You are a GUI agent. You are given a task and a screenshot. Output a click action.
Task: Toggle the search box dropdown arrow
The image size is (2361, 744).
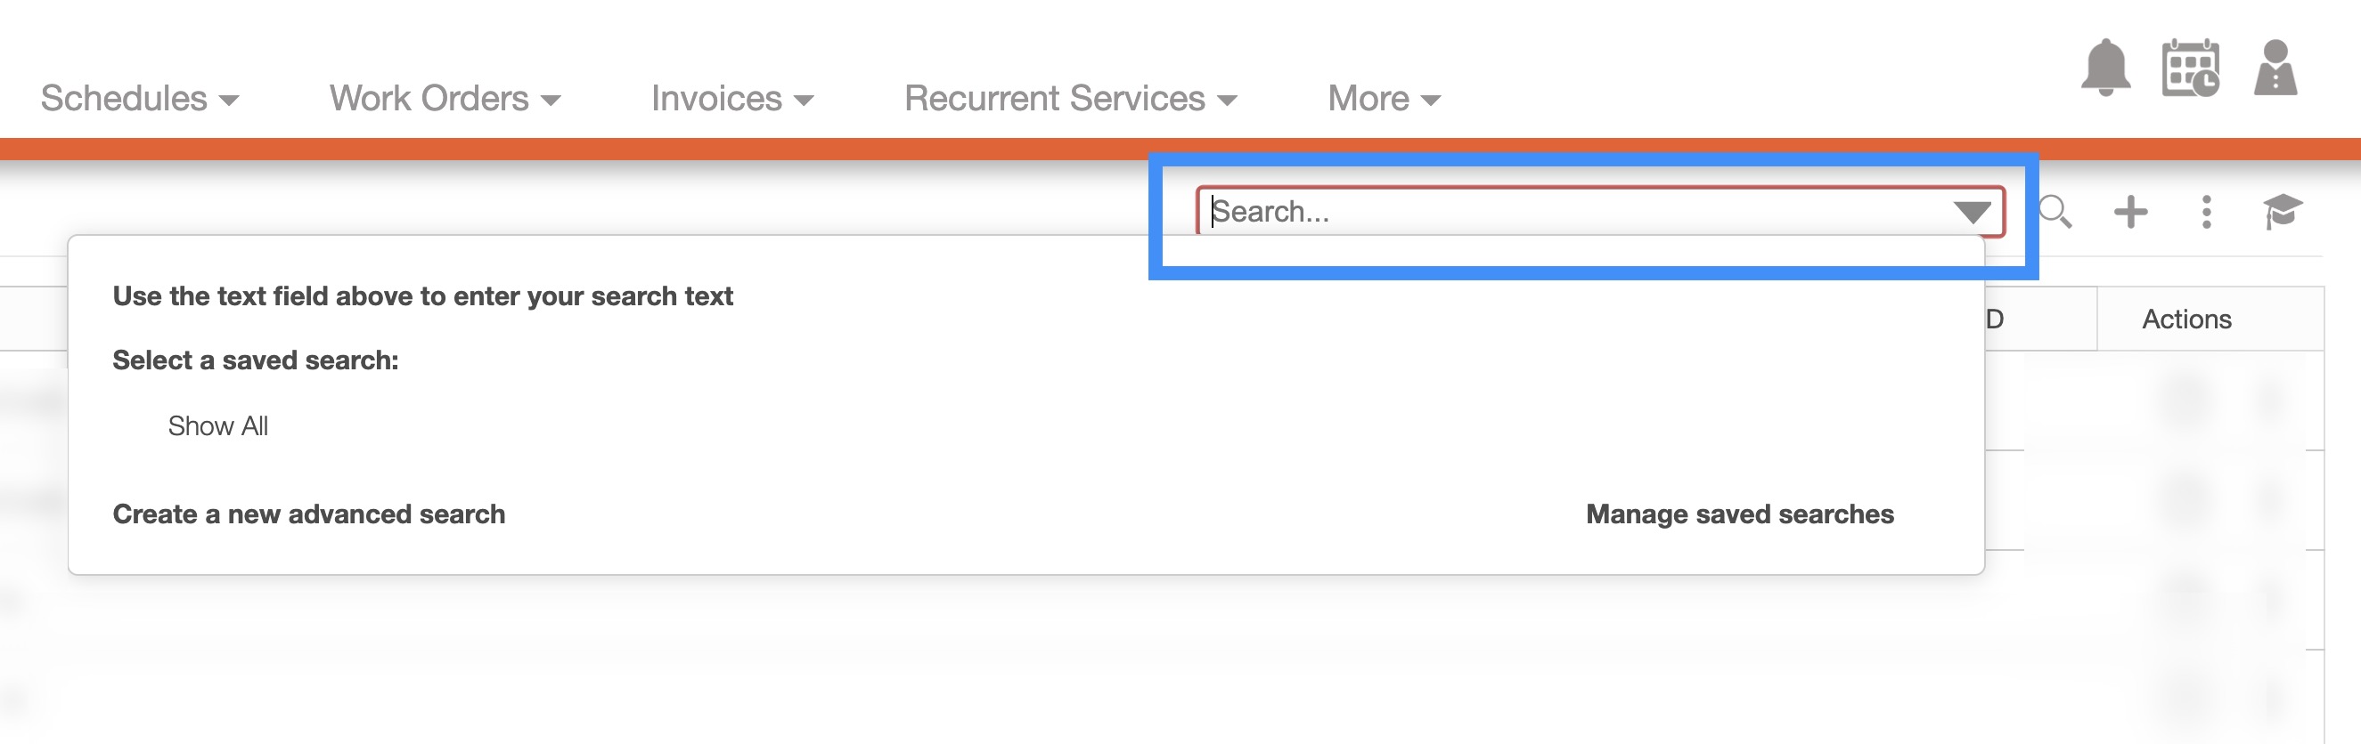click(x=1972, y=213)
